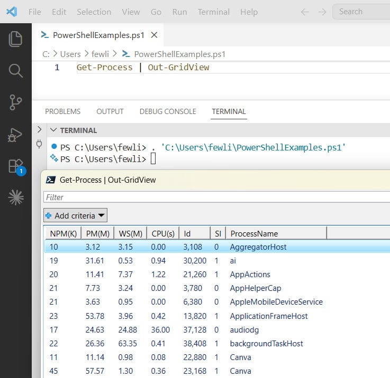Click the Users breadcrumb segment
Image resolution: width=390 pixels, height=378 pixels.
70,54
